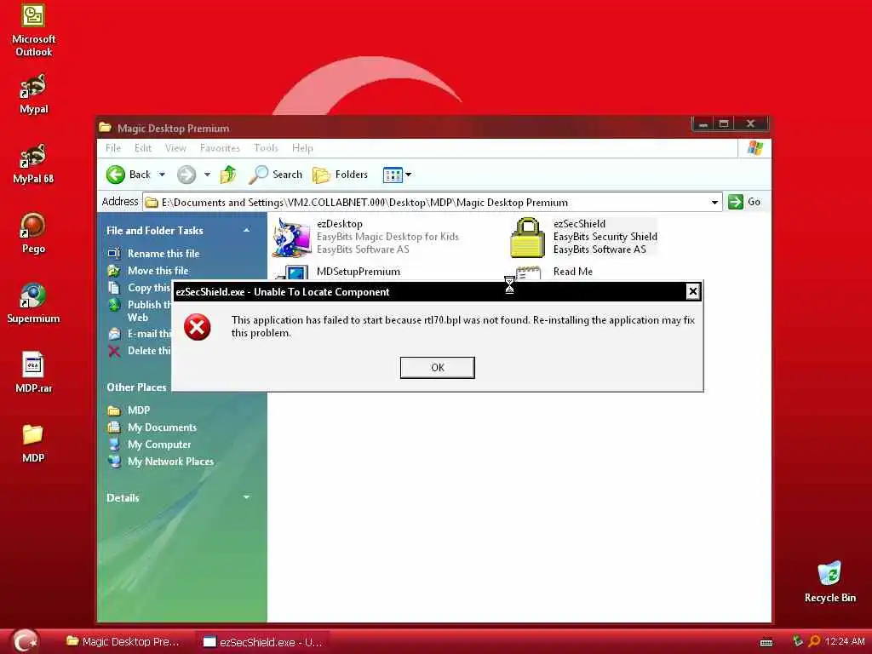Click the Go button by address
This screenshot has width=872, height=654.
point(744,202)
